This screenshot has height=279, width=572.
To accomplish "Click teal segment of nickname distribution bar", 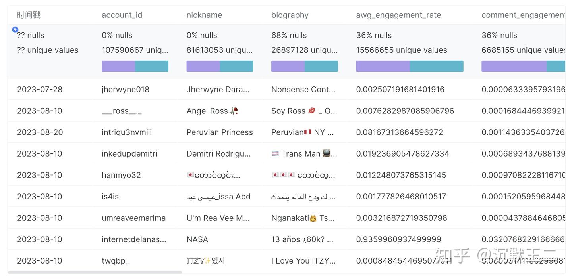I will pos(237,66).
